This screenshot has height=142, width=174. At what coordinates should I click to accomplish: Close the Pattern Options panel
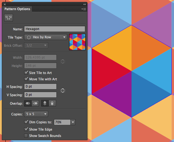pos(5,4)
